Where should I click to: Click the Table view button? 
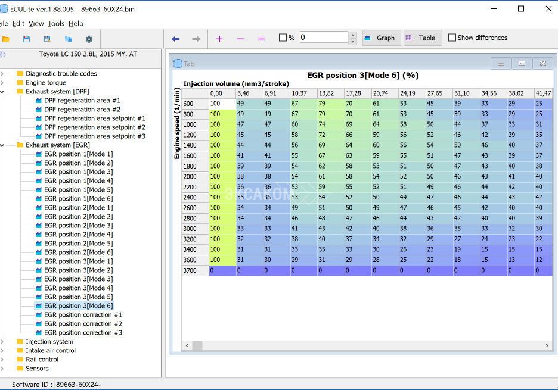pyautogui.click(x=421, y=38)
